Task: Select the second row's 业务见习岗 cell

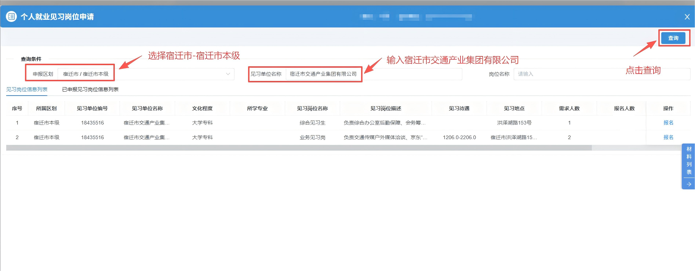Action: coord(312,137)
